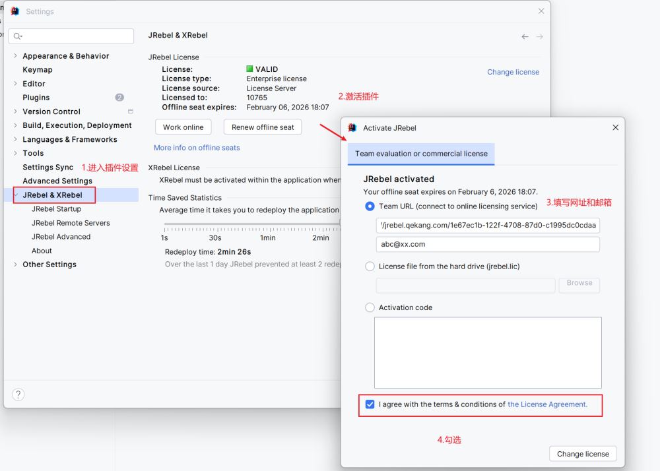Expand Appearance & Behavior tree node

(16, 55)
